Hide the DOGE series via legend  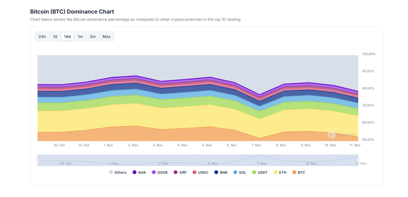[x=160, y=172]
